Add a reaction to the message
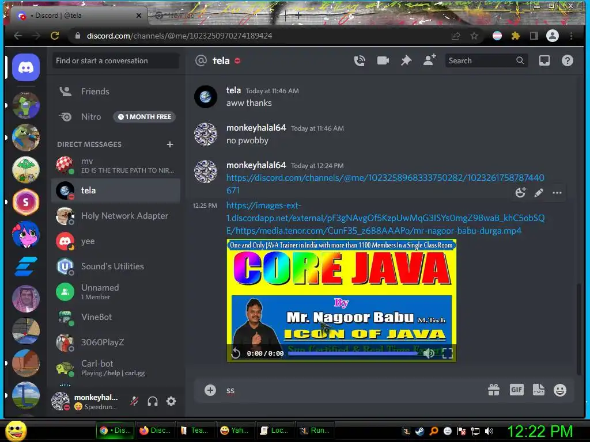Viewport: 590px width, 442px height. (520, 192)
